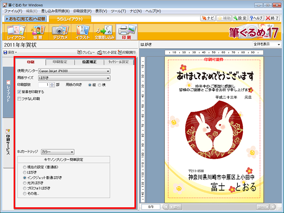The width and height of the screenshot is (284, 213).
Task: Click the 平成二十三年 元旦 date text
Action: click(233, 97)
